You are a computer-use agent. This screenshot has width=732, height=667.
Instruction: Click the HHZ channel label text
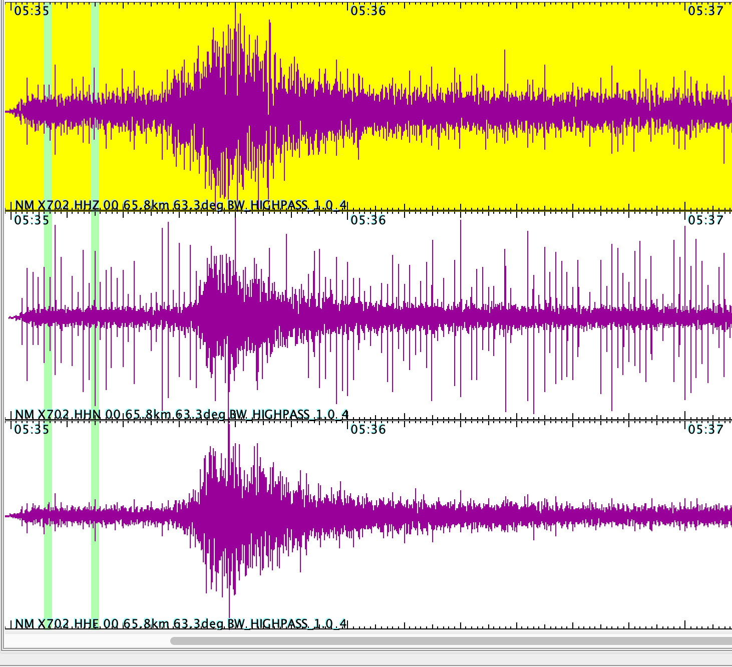tap(181, 205)
